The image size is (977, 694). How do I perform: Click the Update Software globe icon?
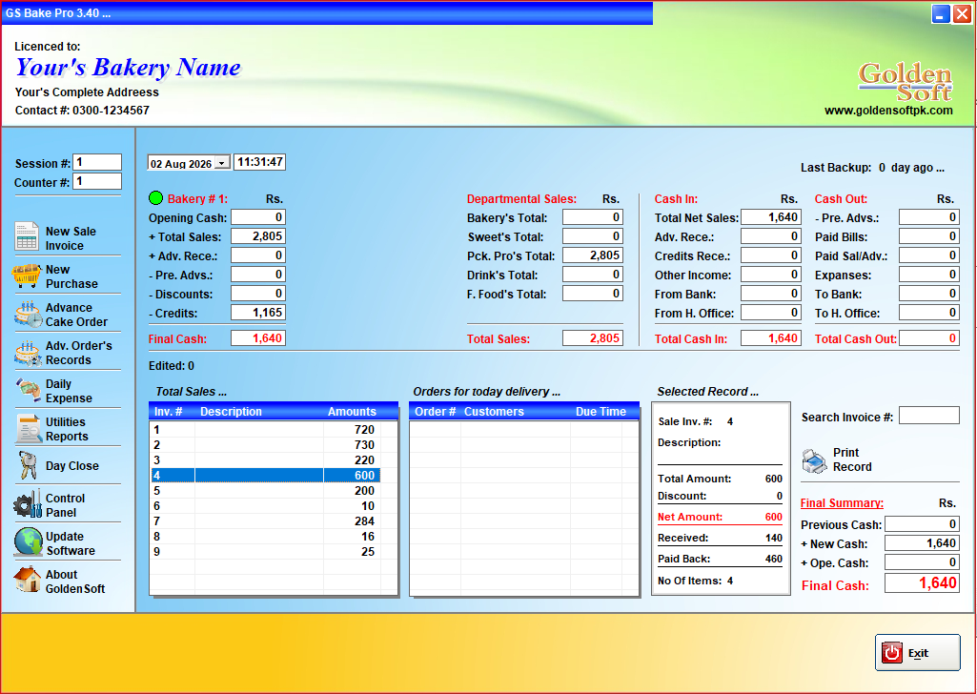(x=28, y=542)
